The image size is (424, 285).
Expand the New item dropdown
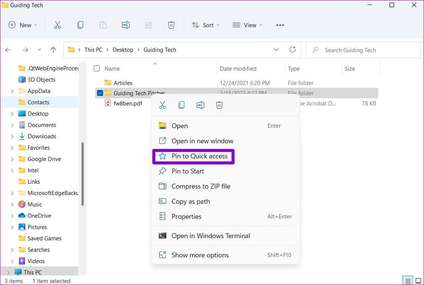pos(23,25)
